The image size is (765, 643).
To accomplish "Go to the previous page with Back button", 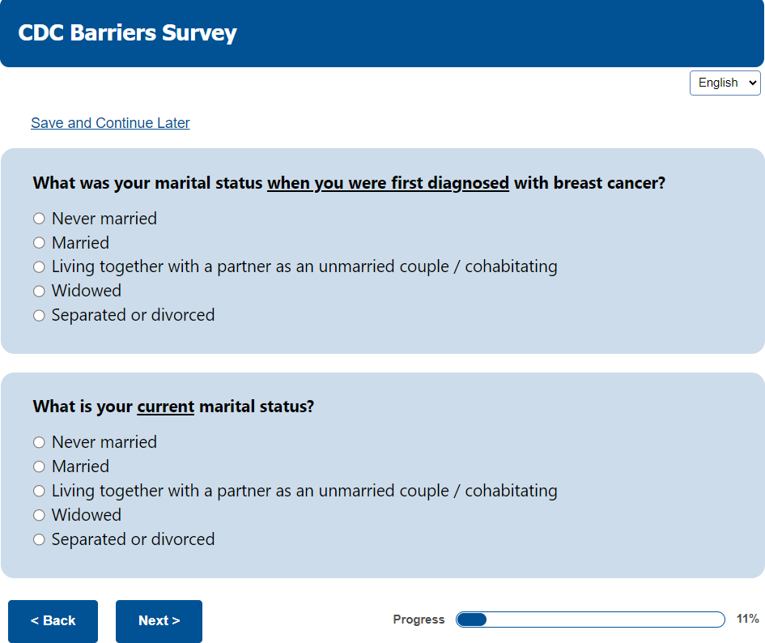I will point(53,621).
